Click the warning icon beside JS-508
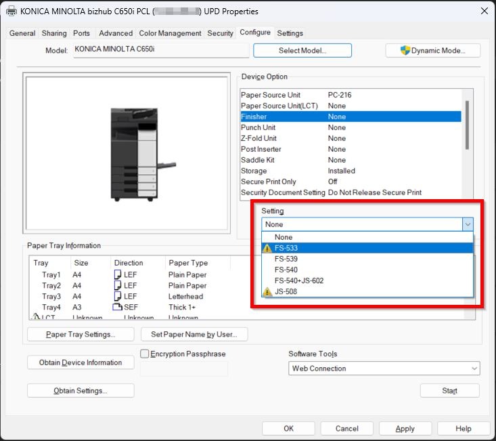The width and height of the screenshot is (496, 441). tap(267, 291)
